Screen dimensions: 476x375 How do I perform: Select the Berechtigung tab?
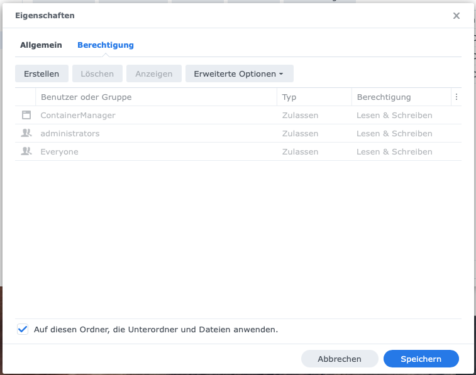(x=106, y=45)
